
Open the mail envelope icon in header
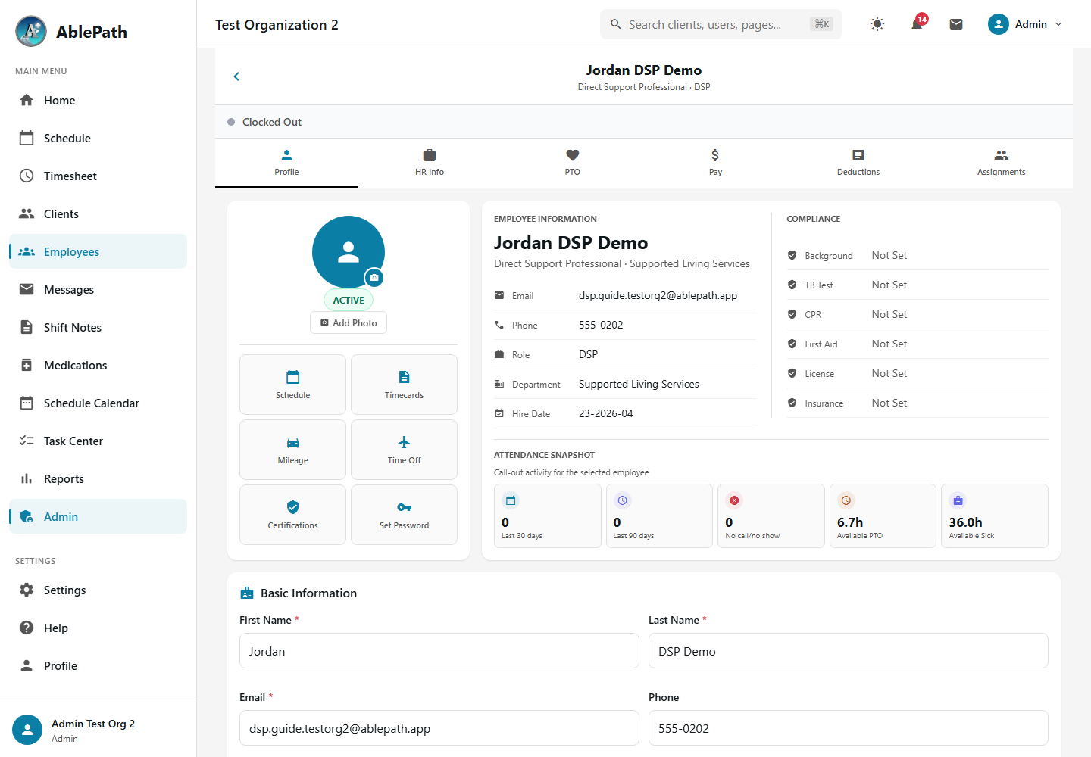pyautogui.click(x=956, y=24)
